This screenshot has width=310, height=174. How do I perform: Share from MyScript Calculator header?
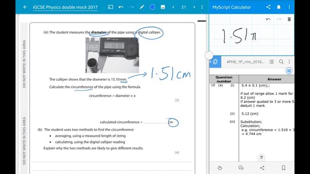[268, 7]
